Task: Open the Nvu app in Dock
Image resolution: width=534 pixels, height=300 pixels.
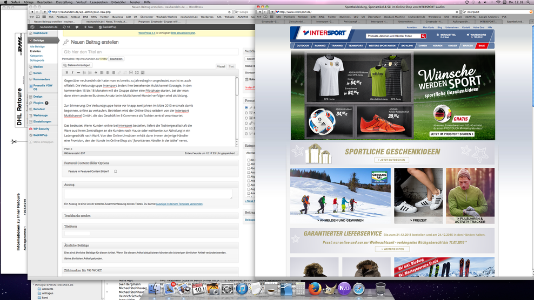Action: (344, 289)
